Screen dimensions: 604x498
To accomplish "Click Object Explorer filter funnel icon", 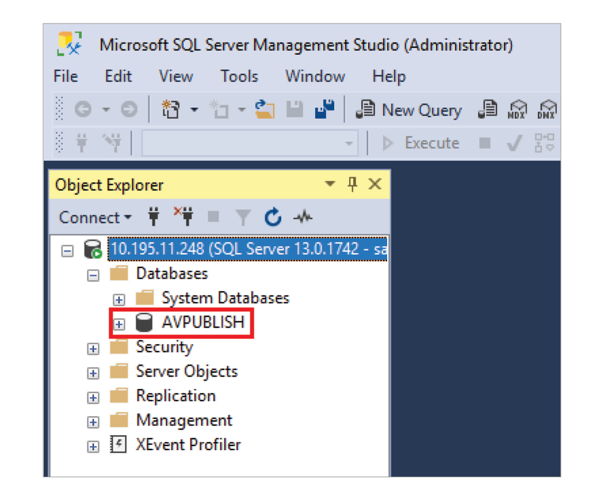I will (243, 218).
